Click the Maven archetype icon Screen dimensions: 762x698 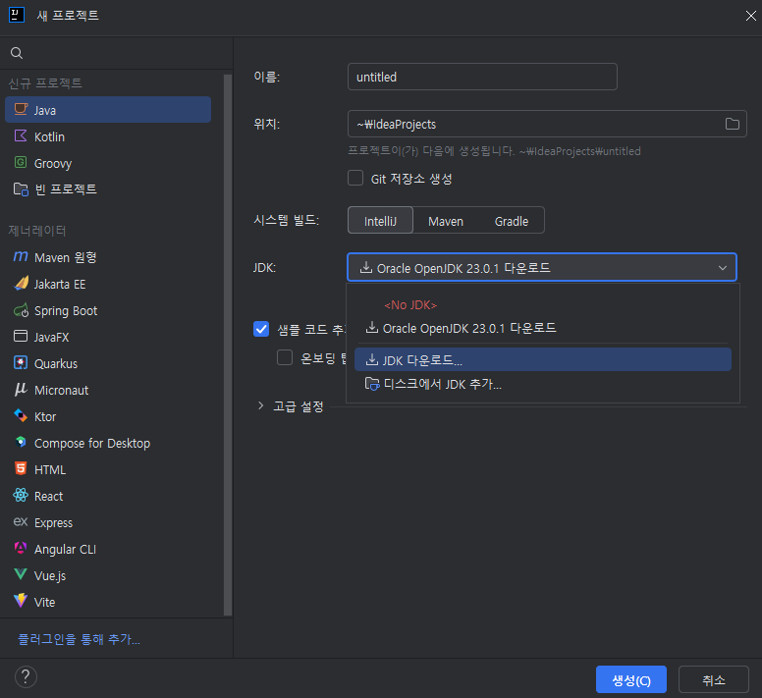(x=21, y=256)
